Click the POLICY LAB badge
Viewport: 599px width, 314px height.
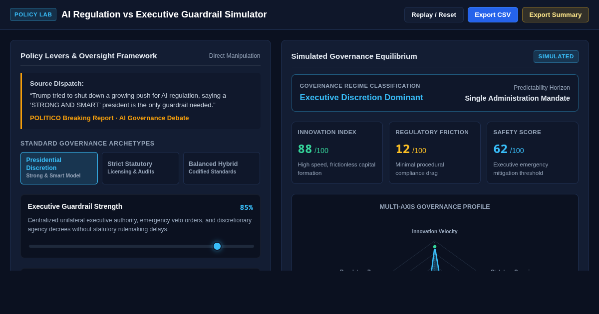click(33, 14)
